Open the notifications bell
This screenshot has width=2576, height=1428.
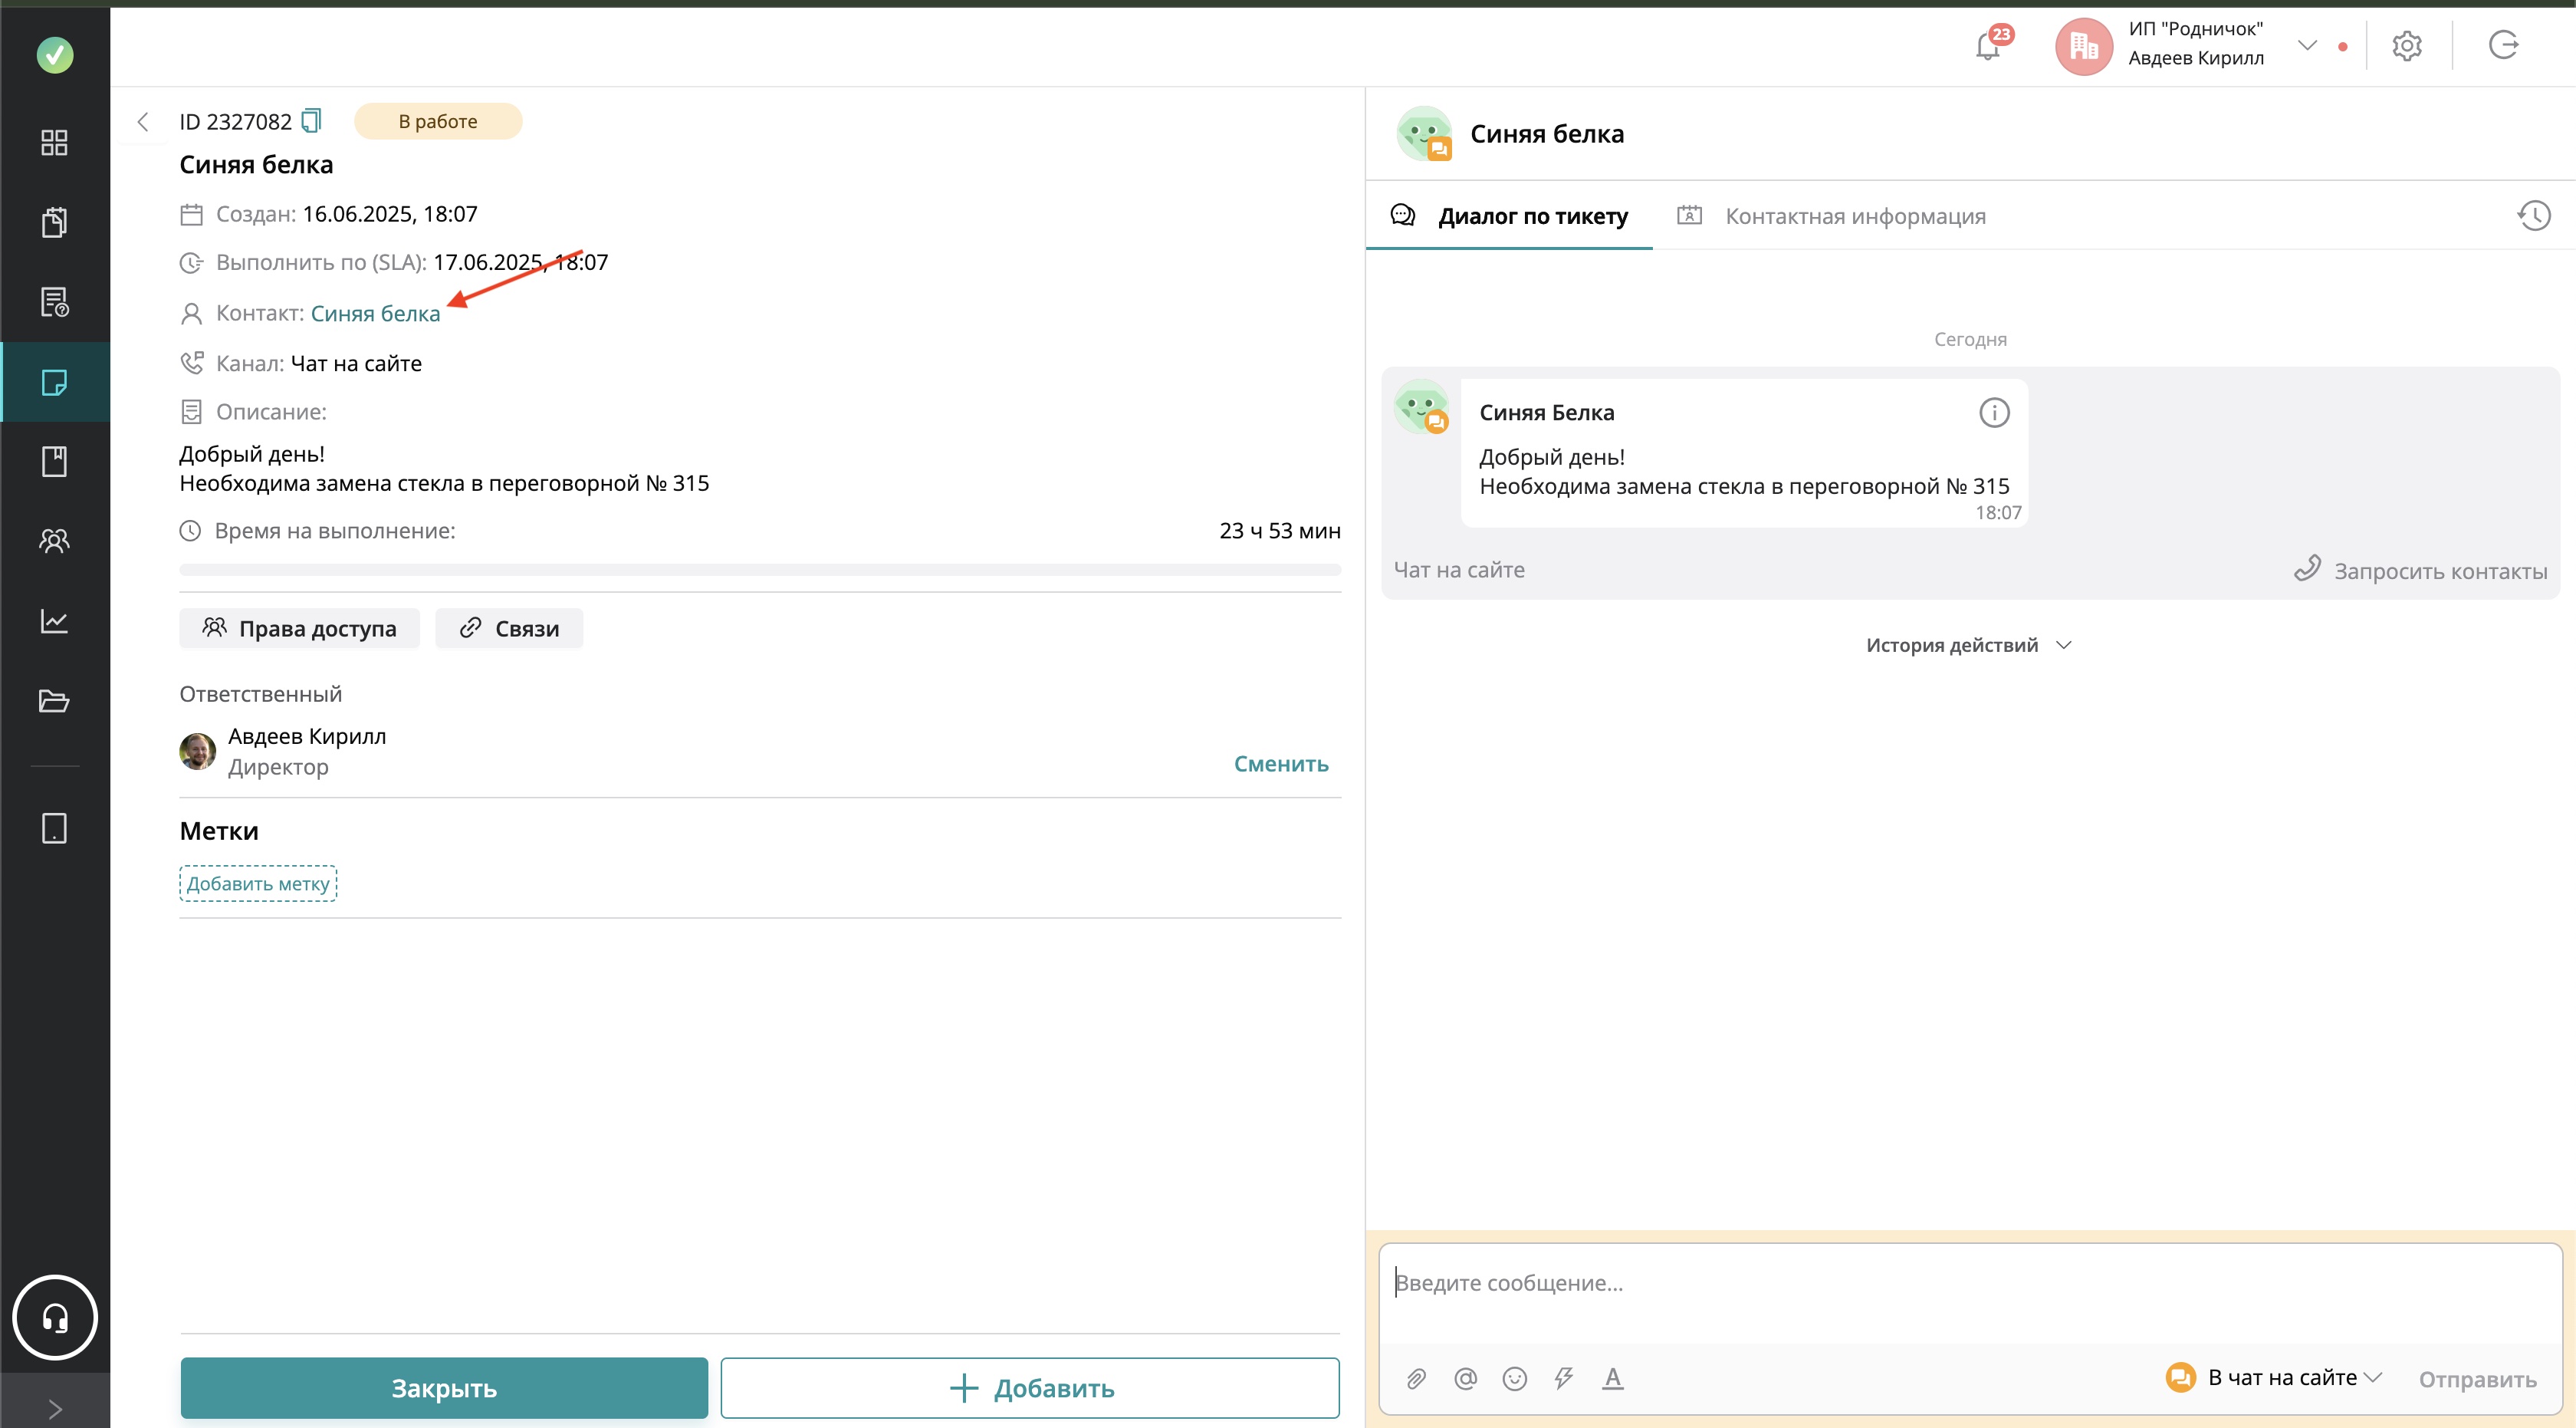[x=1988, y=46]
